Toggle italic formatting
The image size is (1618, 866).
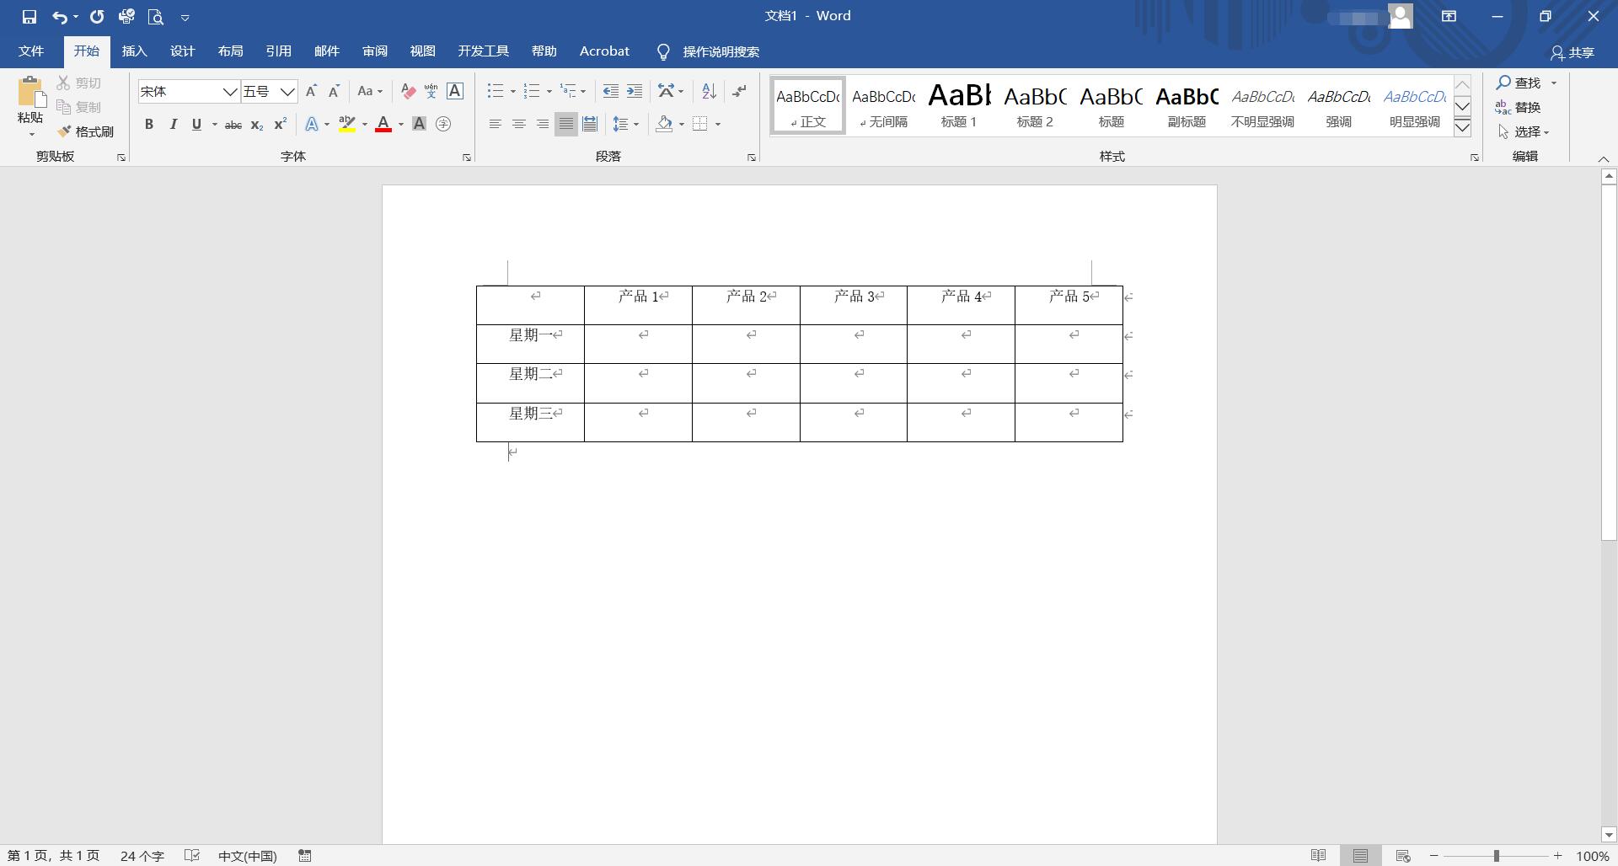[173, 125]
